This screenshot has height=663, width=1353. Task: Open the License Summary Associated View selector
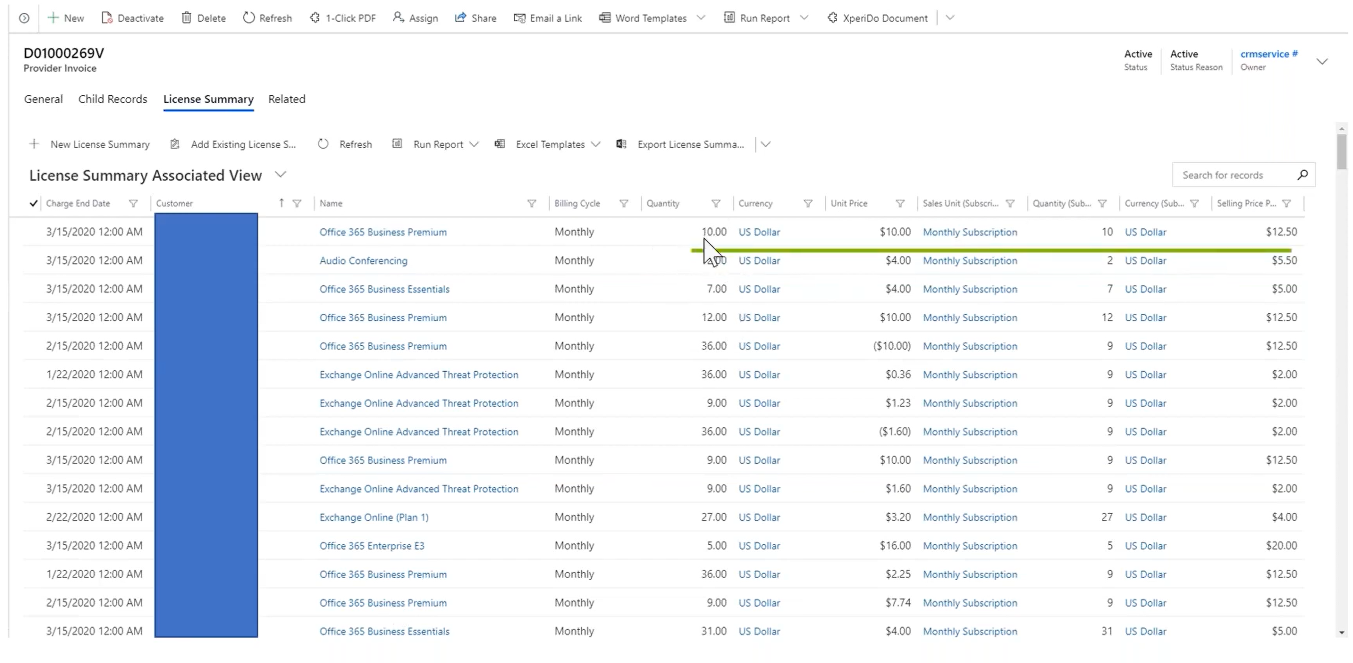281,174
